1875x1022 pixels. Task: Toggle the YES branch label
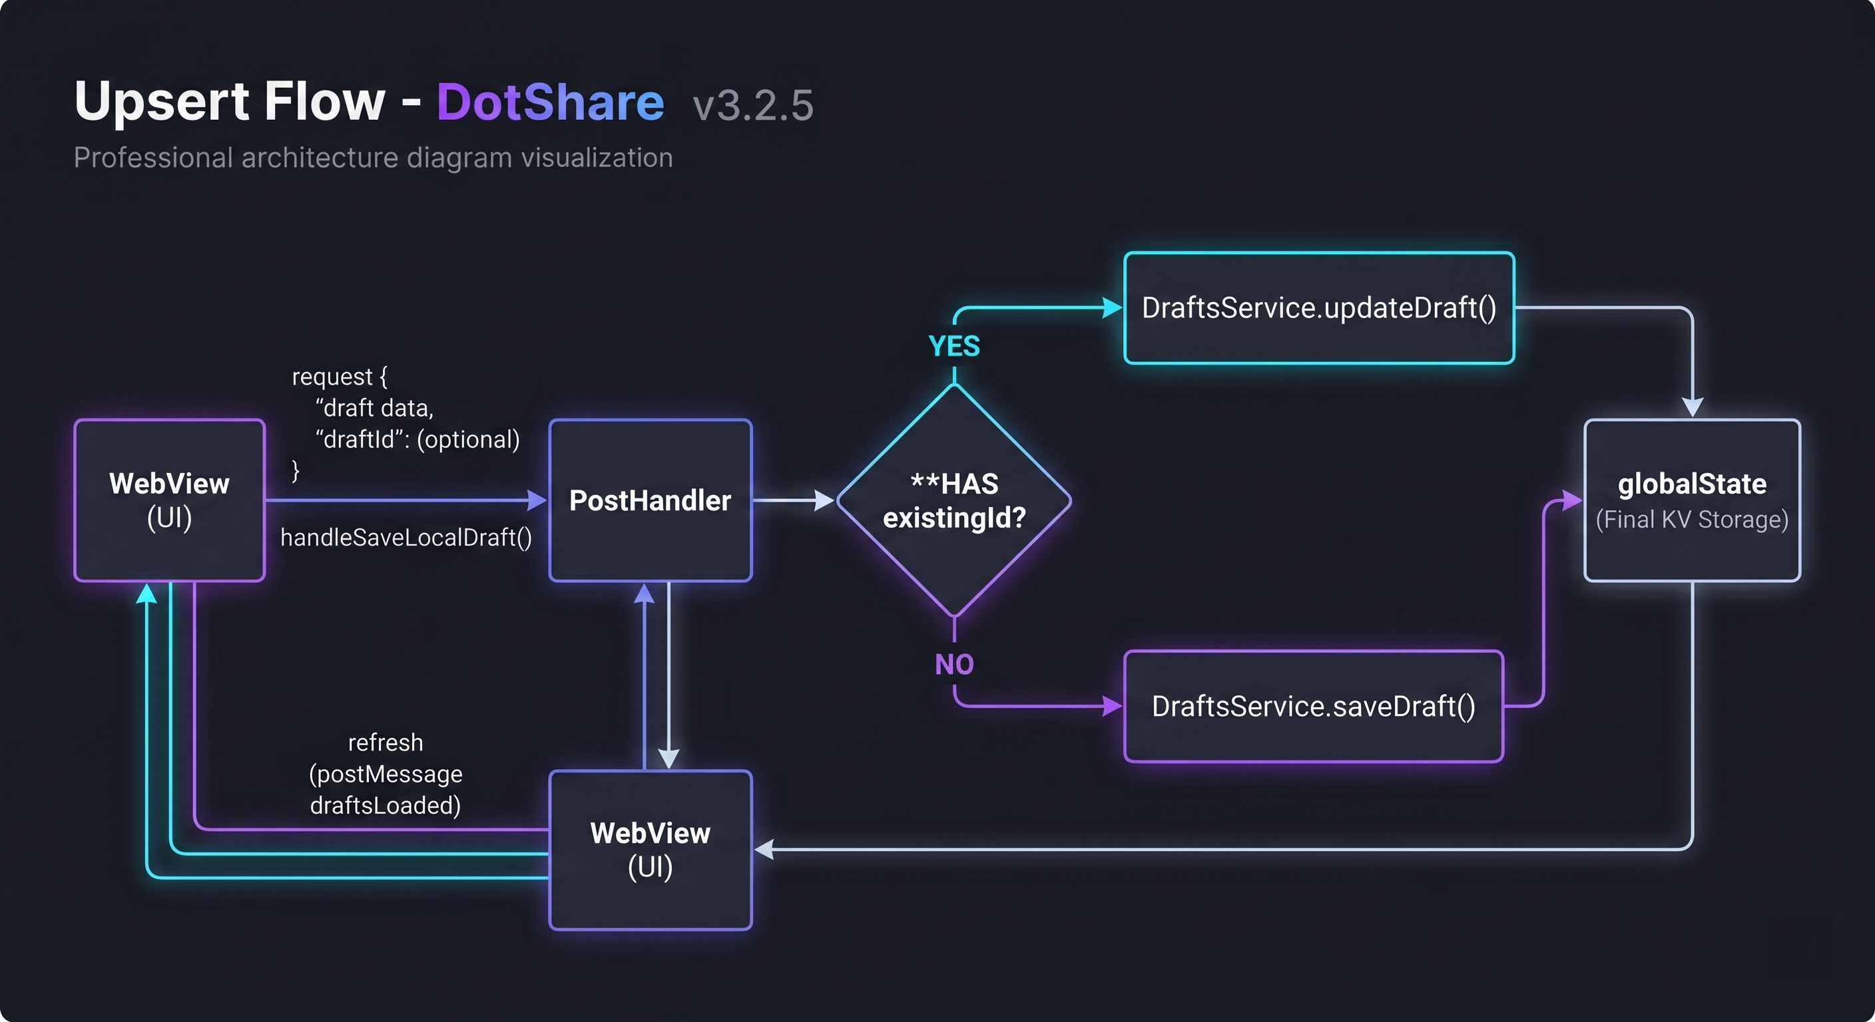coord(953,347)
